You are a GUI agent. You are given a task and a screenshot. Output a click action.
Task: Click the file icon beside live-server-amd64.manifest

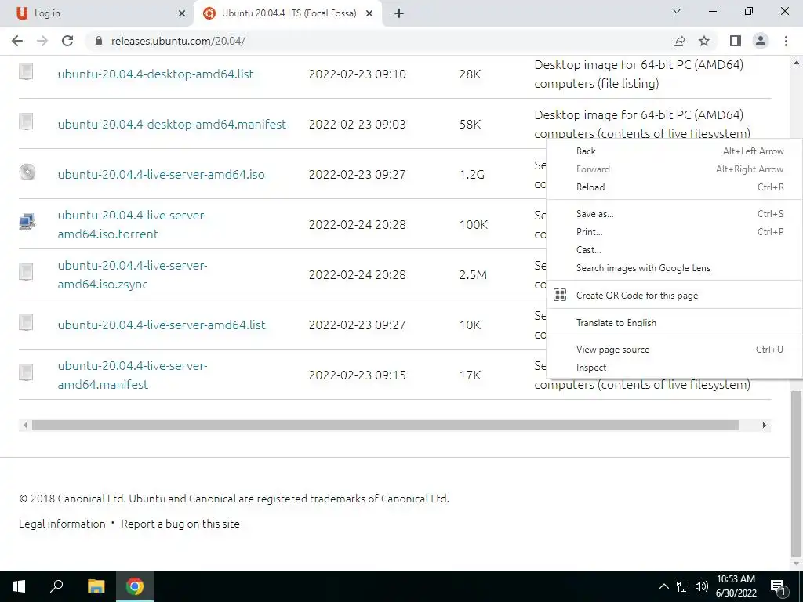(26, 372)
